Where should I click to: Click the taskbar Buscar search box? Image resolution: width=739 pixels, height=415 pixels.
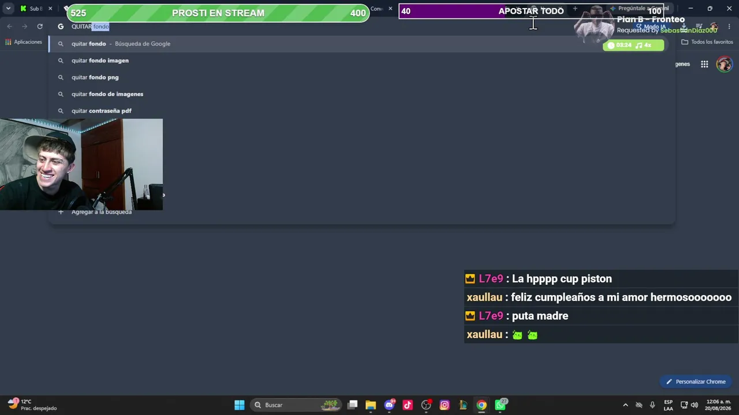tap(297, 405)
